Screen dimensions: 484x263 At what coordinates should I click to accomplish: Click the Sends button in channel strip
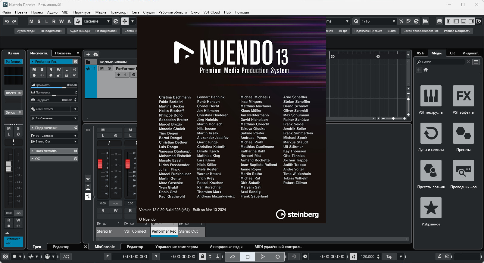click(x=14, y=112)
